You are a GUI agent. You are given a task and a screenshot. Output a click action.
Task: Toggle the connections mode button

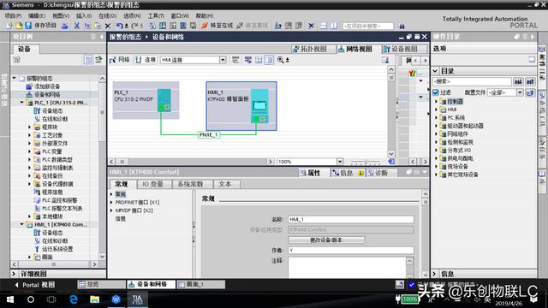coord(146,60)
